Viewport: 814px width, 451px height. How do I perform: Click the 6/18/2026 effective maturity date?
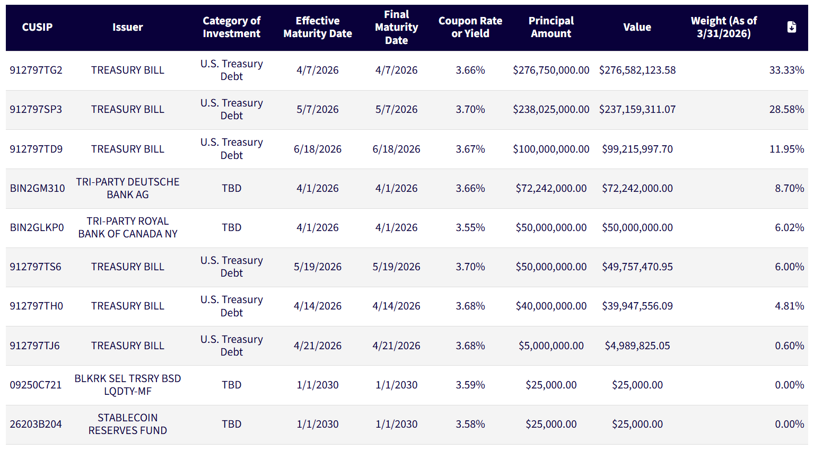point(317,149)
